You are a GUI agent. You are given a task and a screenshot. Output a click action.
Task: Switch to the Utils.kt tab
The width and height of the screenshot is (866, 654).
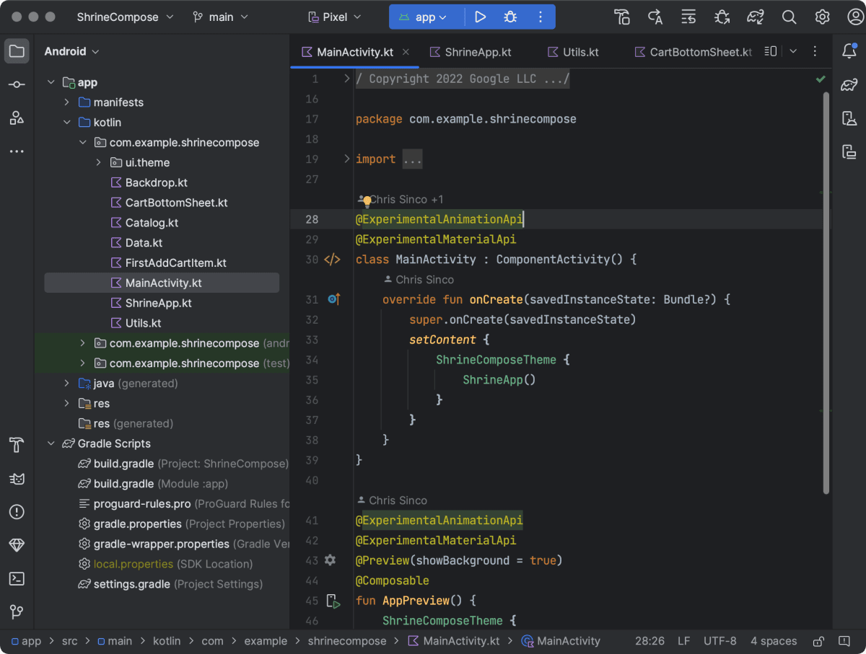pos(579,51)
